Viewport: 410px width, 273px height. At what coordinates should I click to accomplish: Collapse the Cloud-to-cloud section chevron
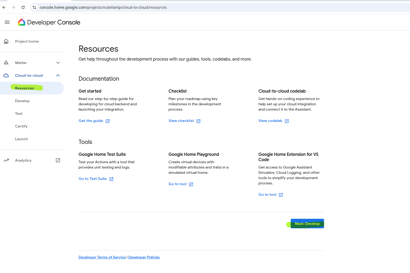pos(58,76)
